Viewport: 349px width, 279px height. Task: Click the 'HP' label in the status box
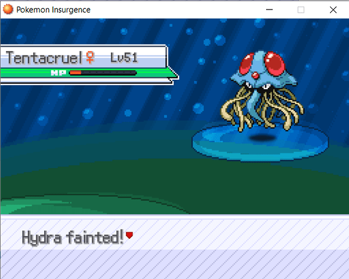pos(58,73)
